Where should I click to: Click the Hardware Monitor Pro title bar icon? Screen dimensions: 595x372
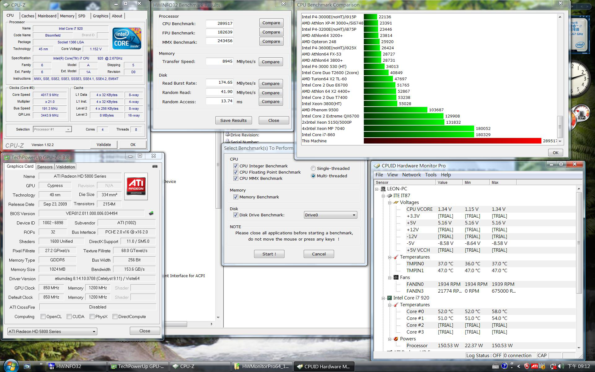(x=377, y=166)
